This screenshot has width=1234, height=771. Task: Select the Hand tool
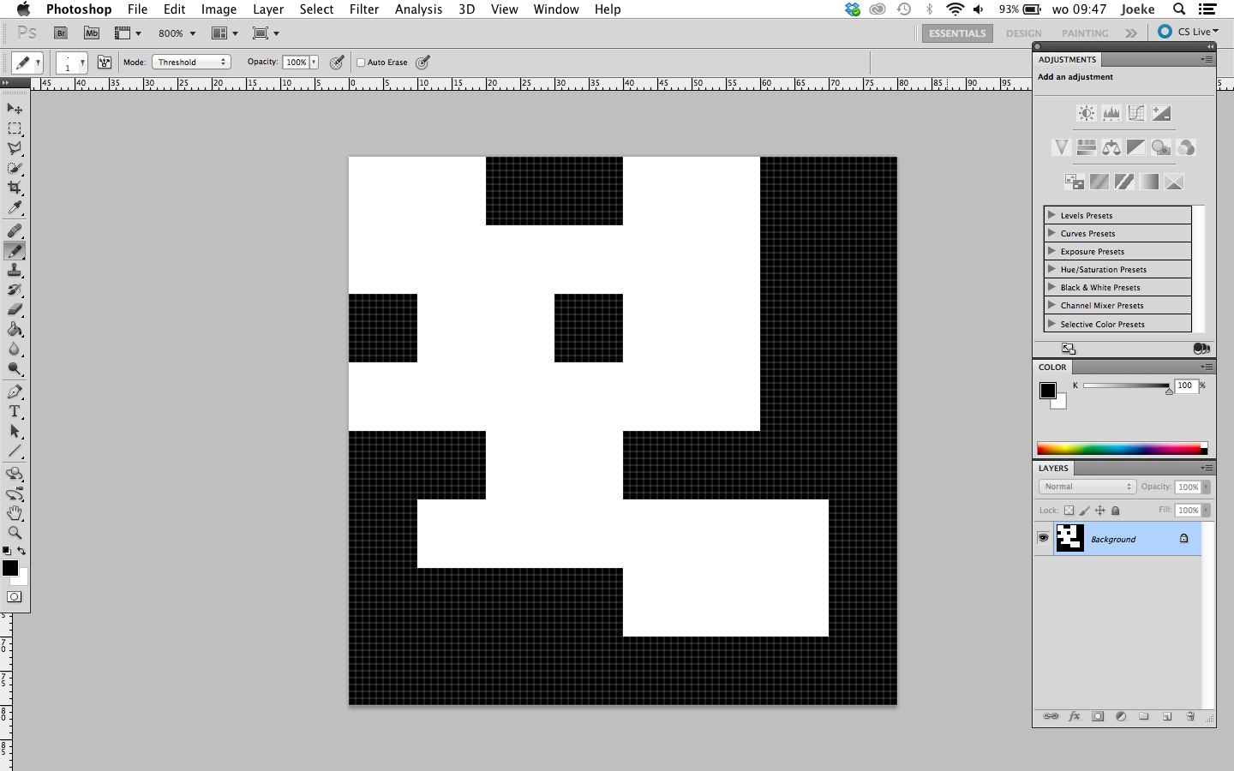point(15,513)
